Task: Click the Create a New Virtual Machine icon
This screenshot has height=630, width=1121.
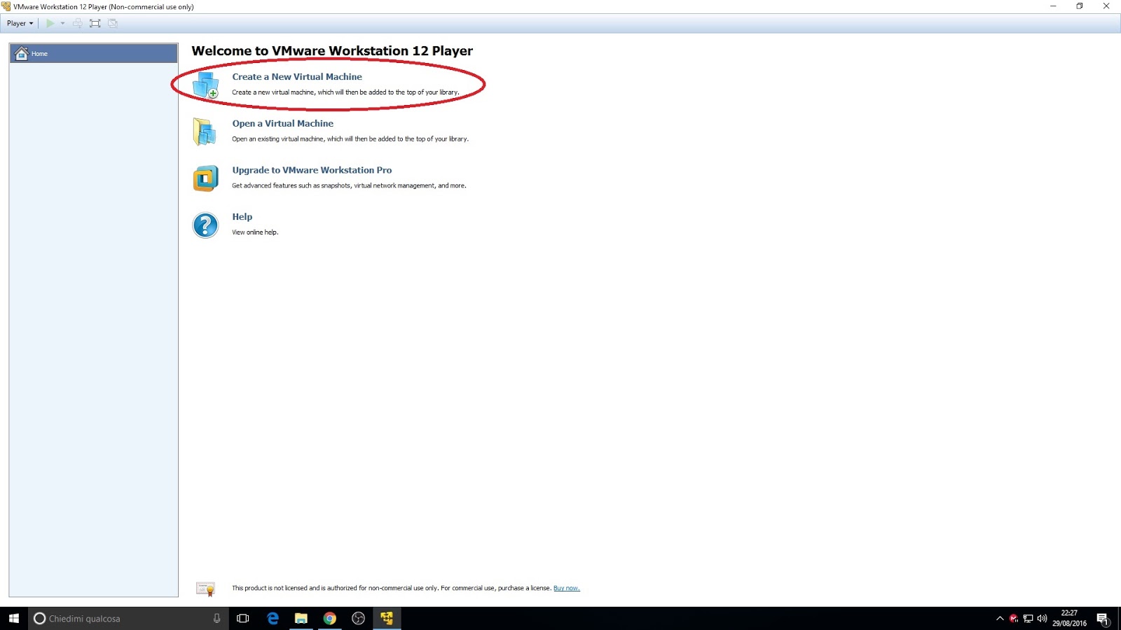Action: 205,85
